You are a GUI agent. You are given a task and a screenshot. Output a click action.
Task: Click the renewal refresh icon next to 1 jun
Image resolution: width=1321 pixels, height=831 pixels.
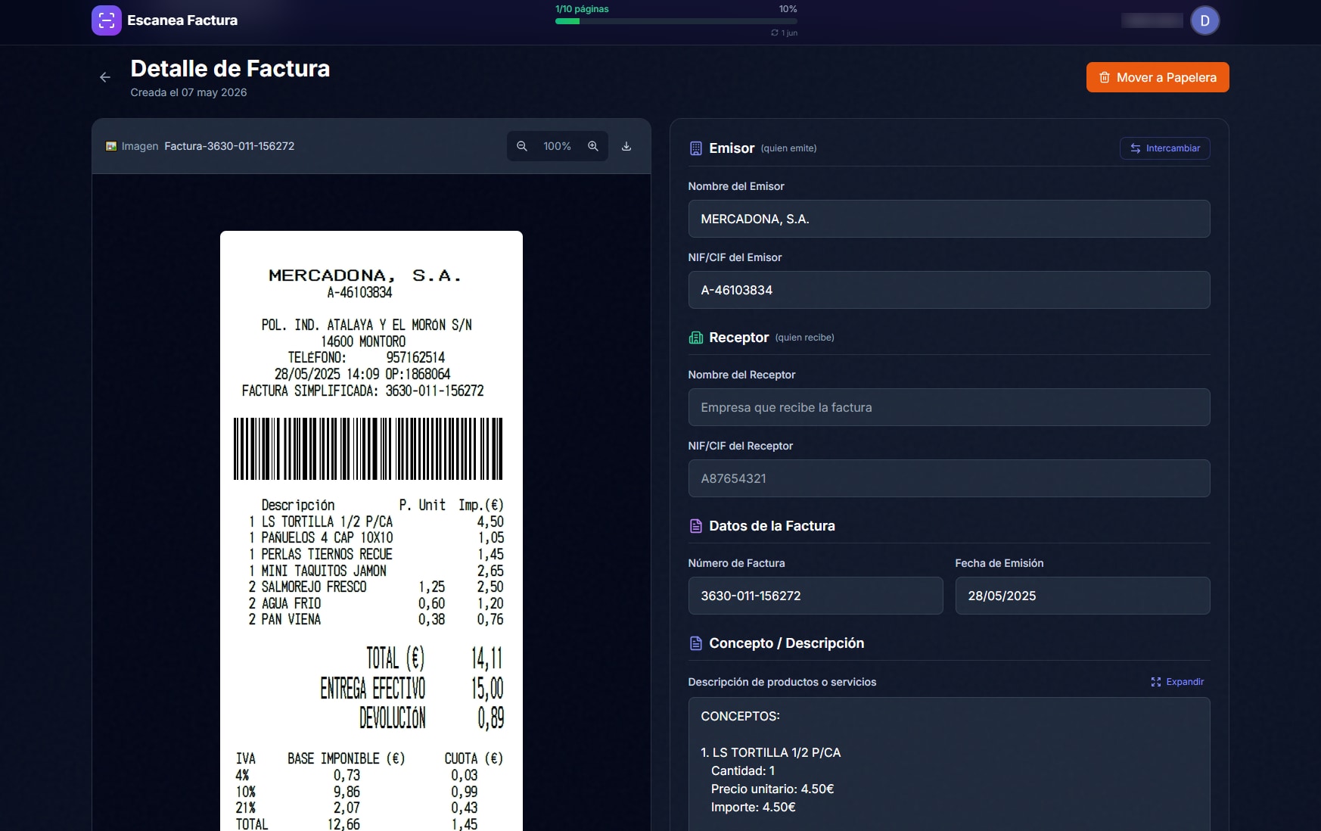[x=774, y=33]
